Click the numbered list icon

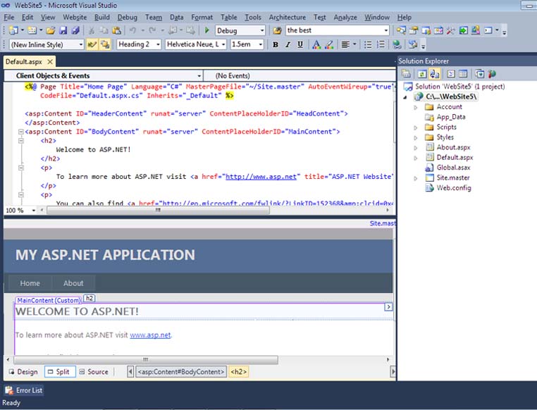tap(381, 44)
